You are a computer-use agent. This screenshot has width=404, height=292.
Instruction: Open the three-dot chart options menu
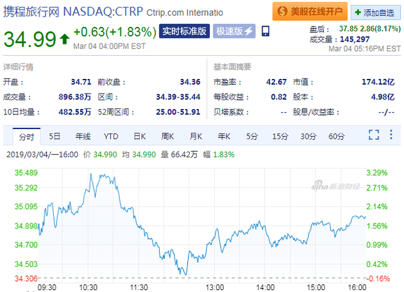tap(391, 135)
